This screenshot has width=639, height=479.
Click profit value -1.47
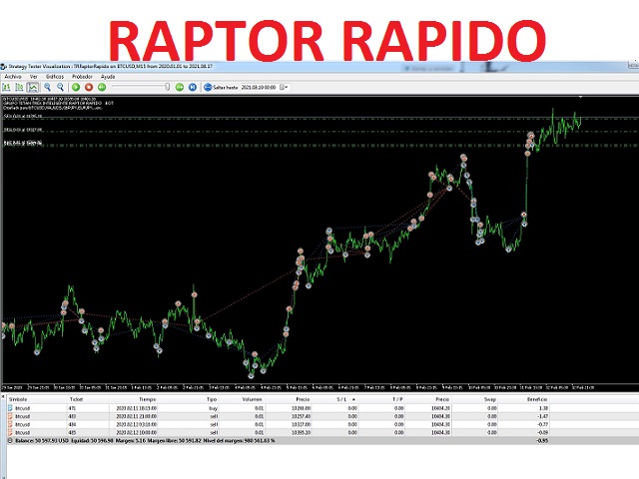tap(542, 416)
